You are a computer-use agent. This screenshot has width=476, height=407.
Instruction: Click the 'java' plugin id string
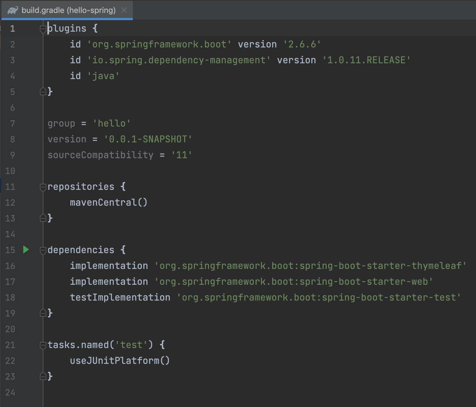click(x=103, y=76)
